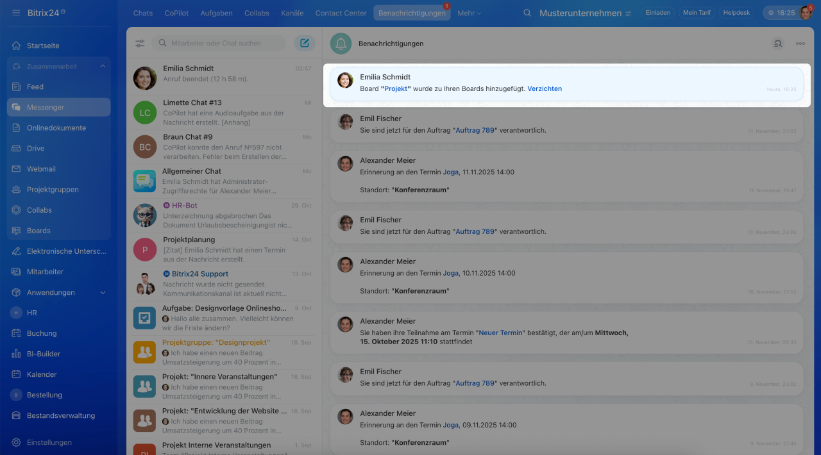Open Drive in sidebar
This screenshot has height=455, width=821.
(x=58, y=149)
